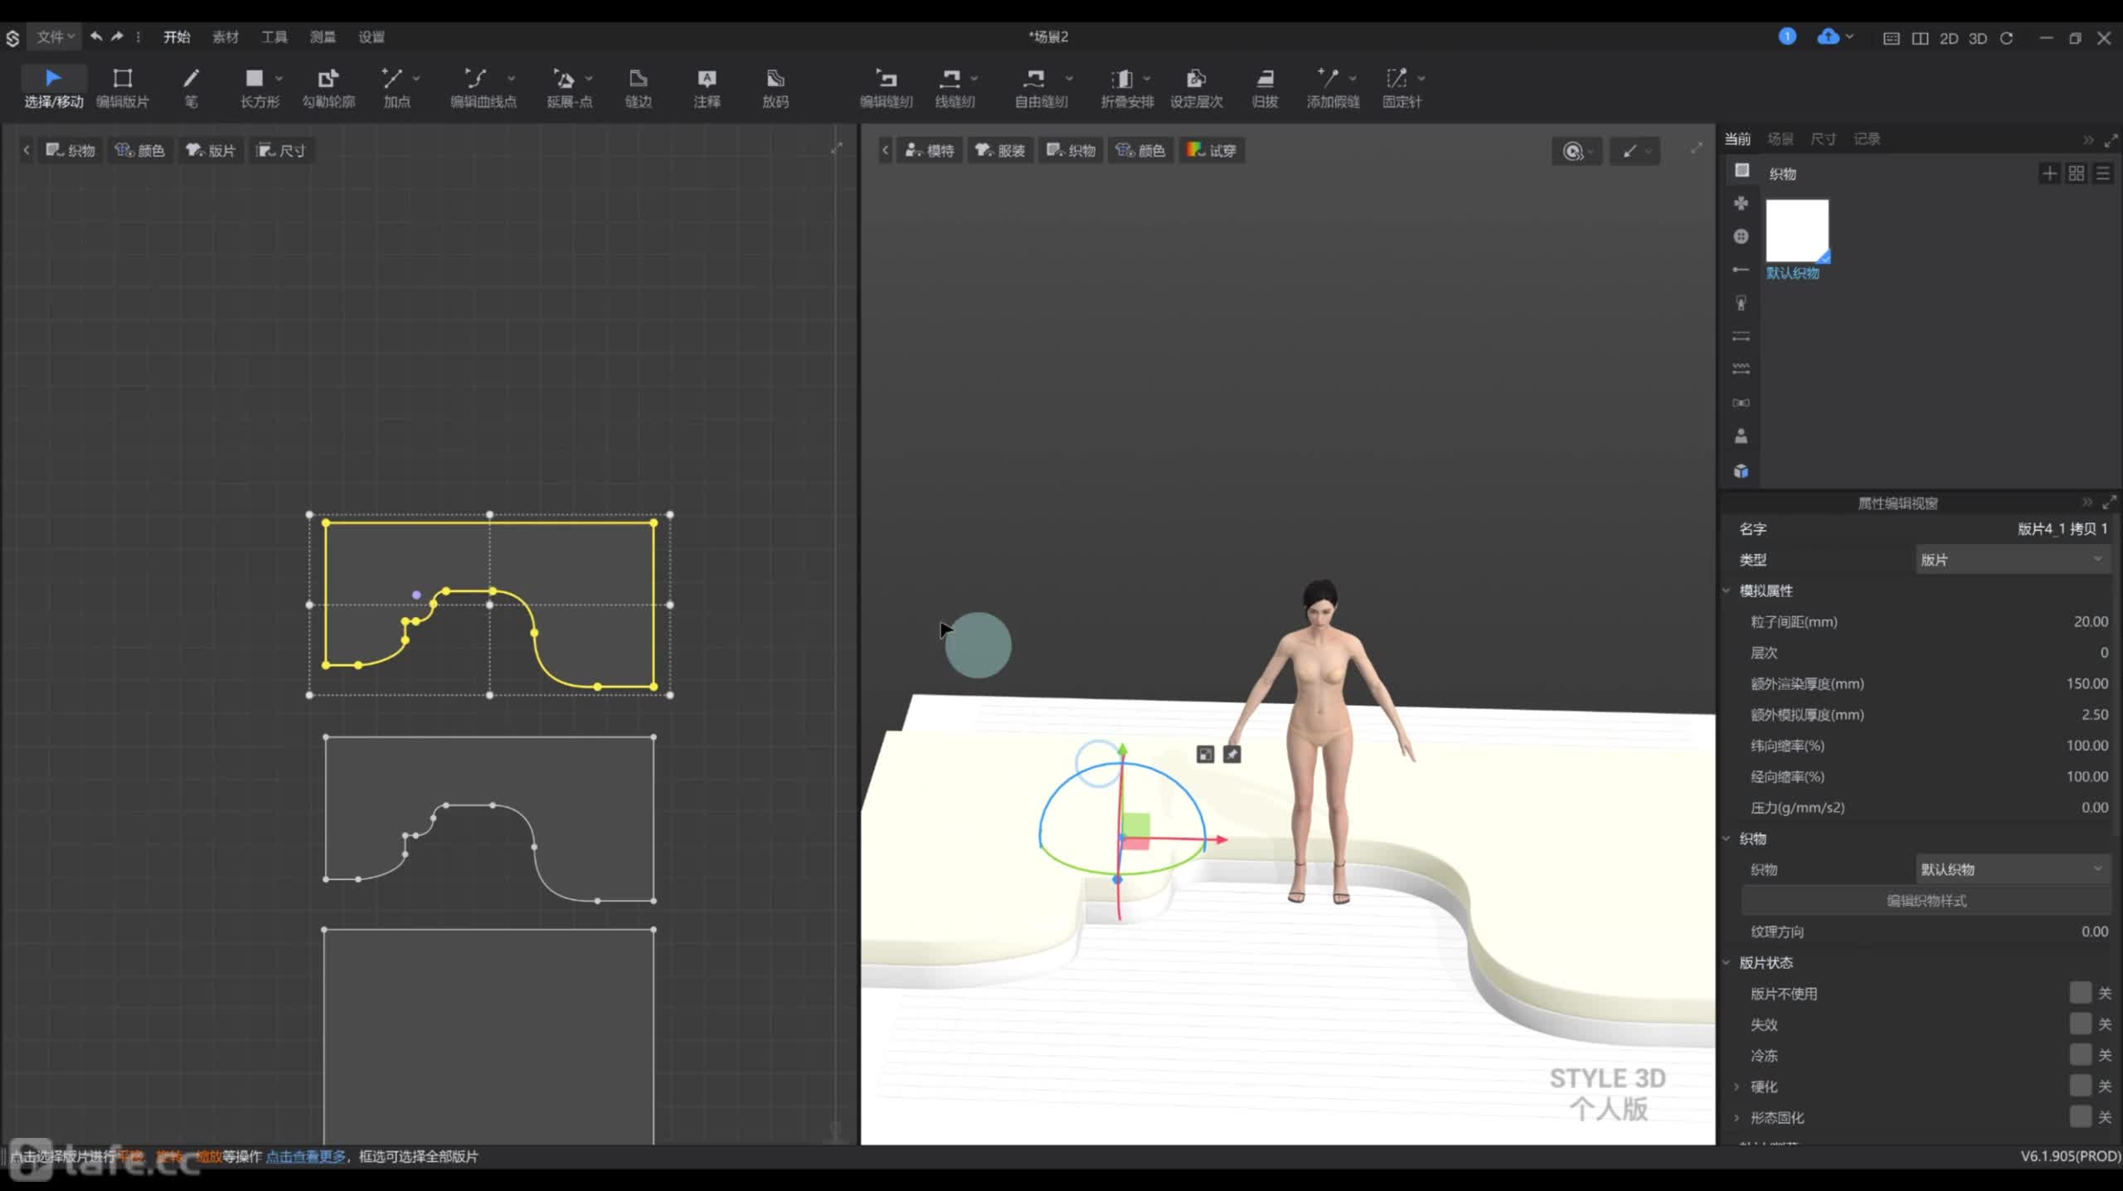This screenshot has width=2123, height=1191.
Task: Open the 设置 menu tab
Action: point(372,36)
